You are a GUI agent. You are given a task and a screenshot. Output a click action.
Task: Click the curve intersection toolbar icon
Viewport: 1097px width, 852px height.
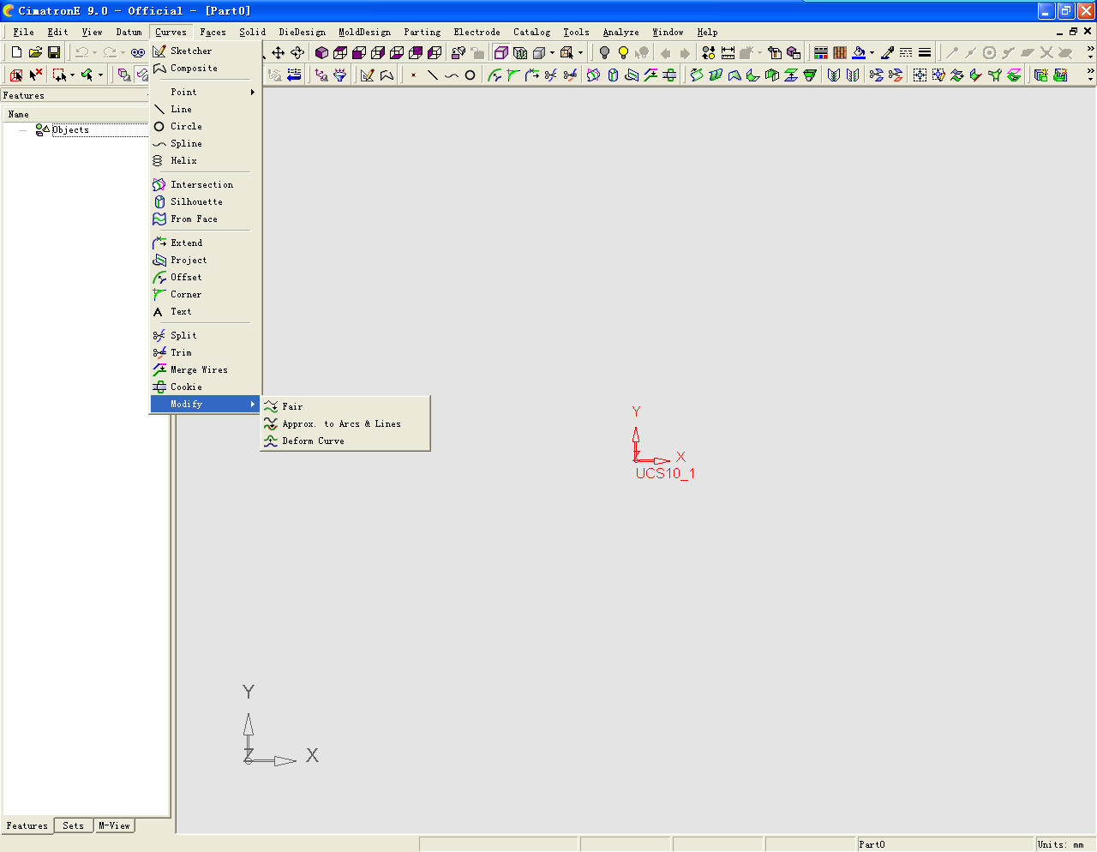[x=593, y=75]
